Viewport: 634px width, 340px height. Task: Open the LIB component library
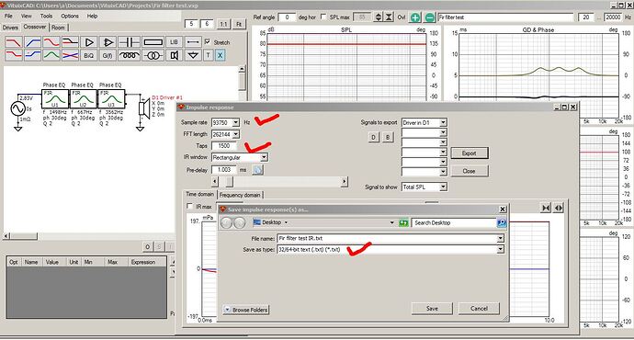tap(174, 42)
